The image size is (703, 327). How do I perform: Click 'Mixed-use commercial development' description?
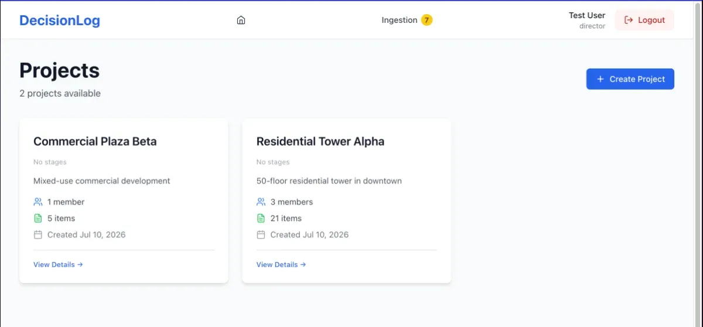click(x=102, y=180)
